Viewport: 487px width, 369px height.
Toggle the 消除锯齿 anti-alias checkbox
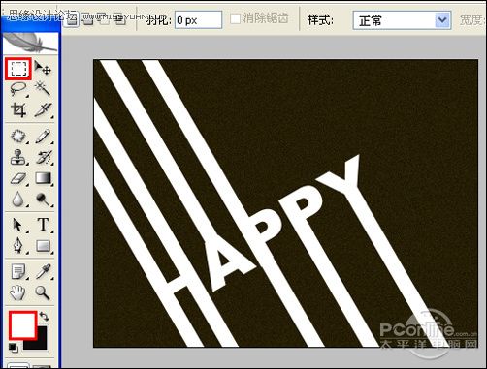pyautogui.click(x=235, y=18)
